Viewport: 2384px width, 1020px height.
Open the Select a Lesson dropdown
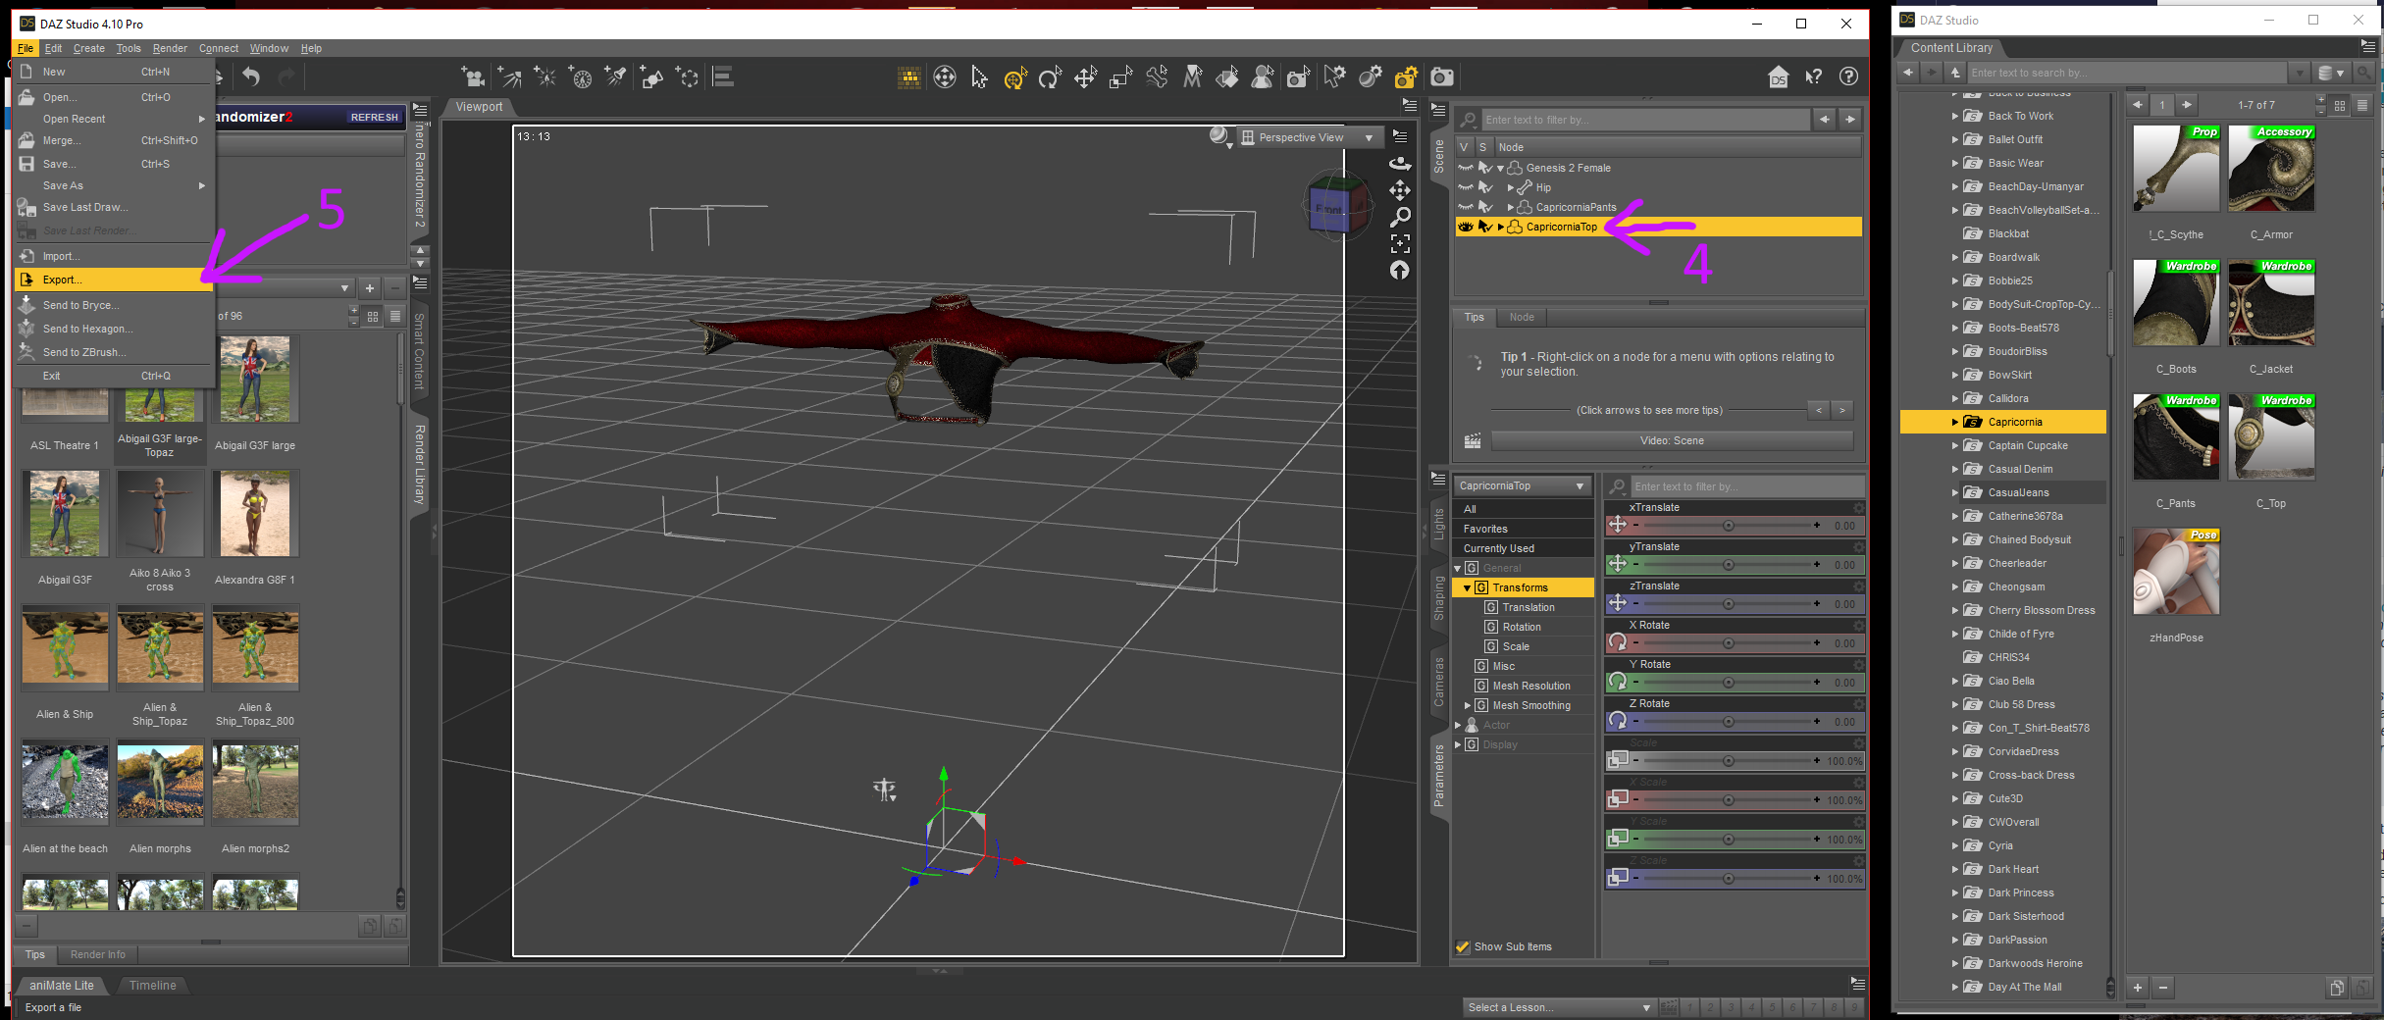coord(1558,1007)
